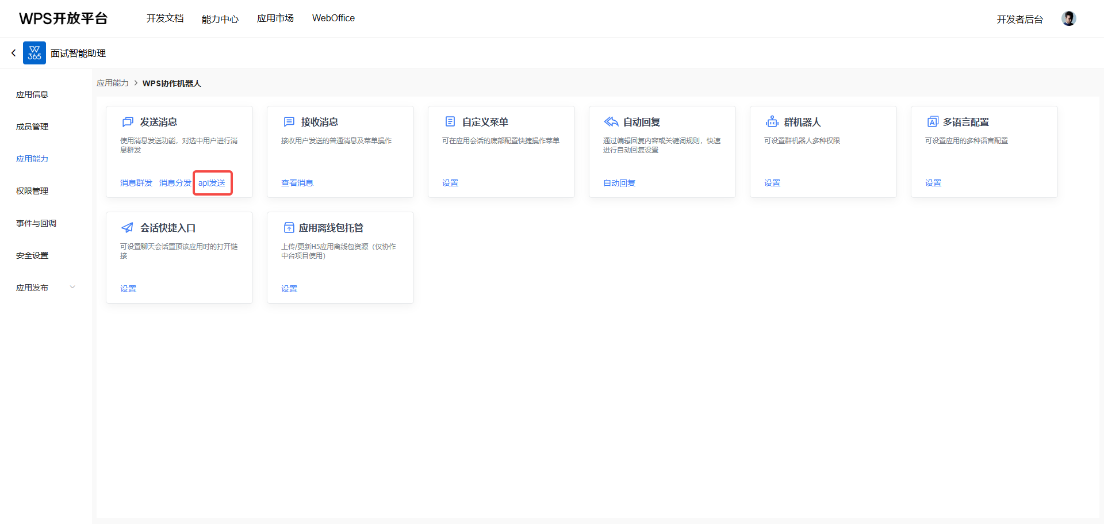The image size is (1104, 524).
Task: Click the WPS 365 app logo icon
Action: pos(34,53)
